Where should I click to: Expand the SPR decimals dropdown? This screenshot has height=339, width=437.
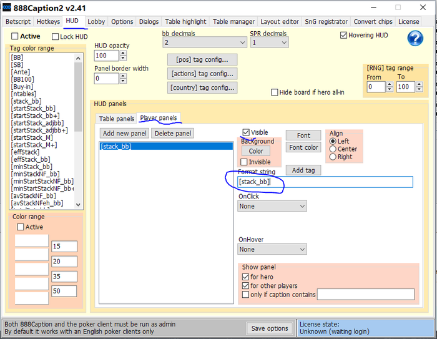tap(269, 42)
